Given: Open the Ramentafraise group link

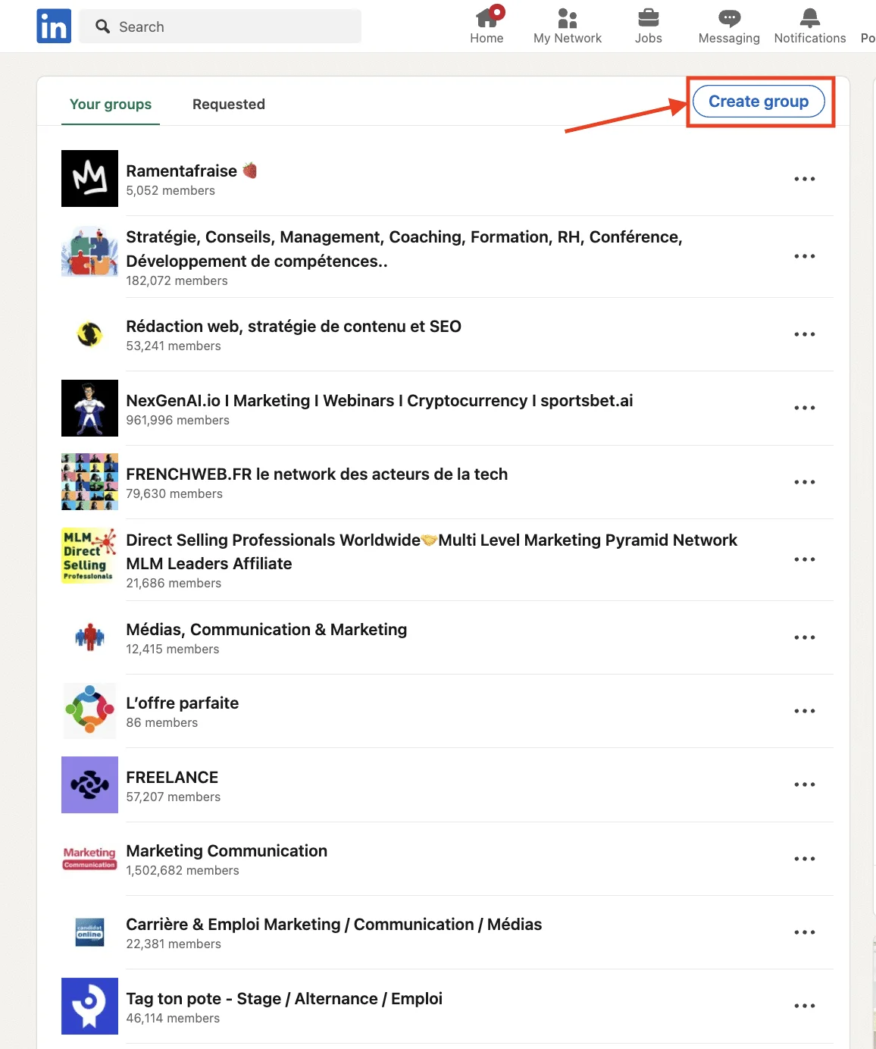Looking at the screenshot, I should [x=192, y=171].
